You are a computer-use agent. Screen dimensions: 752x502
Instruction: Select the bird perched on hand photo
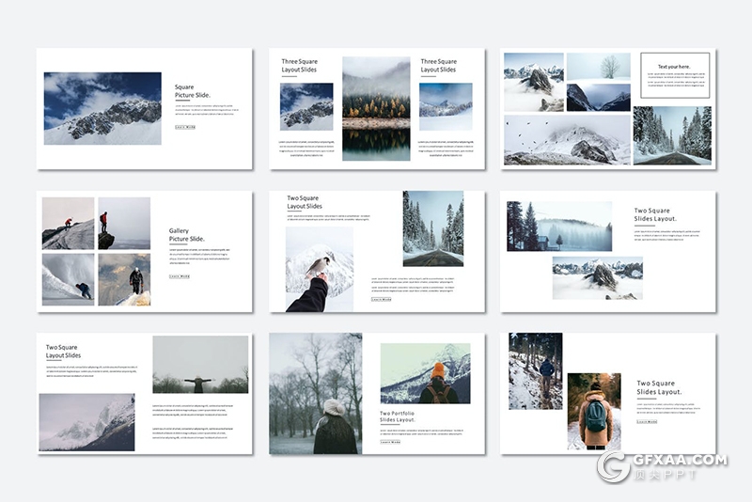(320, 269)
